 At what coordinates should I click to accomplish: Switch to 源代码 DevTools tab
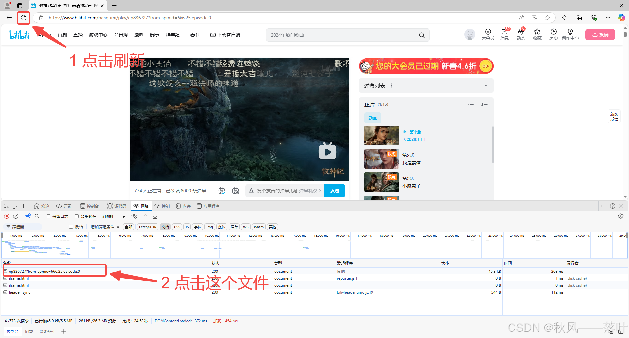[x=117, y=206]
